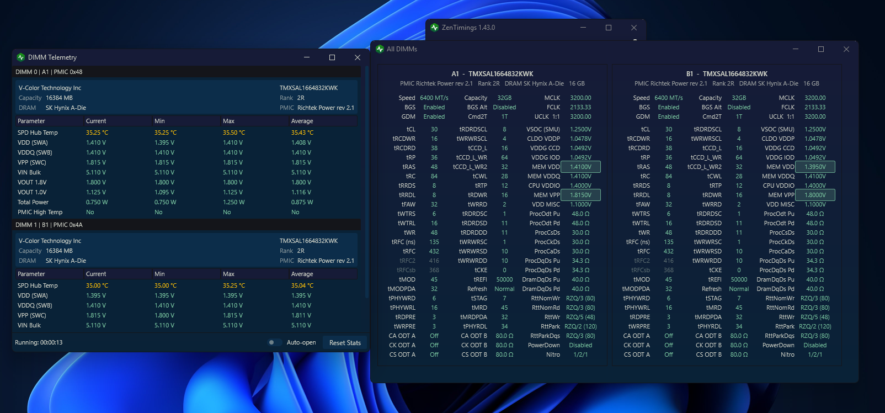Maximize the DIMM Telemetry window
Image resolution: width=885 pixels, height=413 pixels.
[x=332, y=57]
